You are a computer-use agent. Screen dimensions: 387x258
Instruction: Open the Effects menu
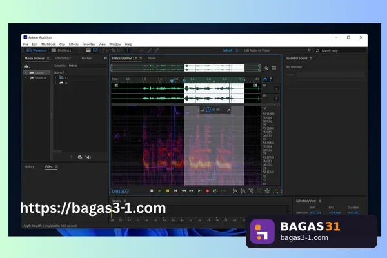[74, 45]
